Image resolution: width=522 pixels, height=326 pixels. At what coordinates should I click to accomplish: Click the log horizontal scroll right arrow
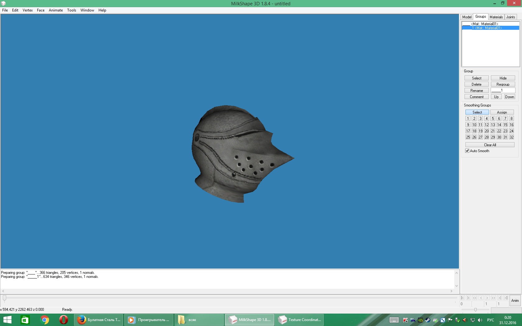(451, 291)
